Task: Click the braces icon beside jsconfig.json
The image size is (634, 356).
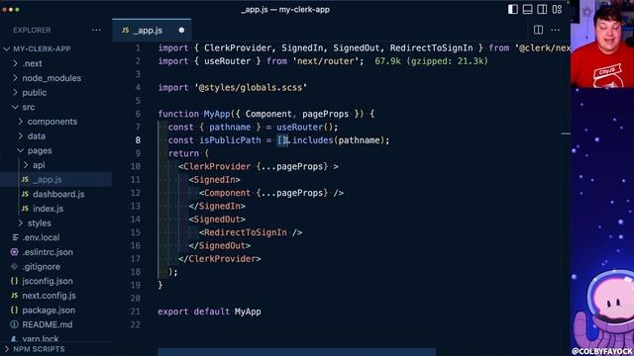Action: coord(15,281)
